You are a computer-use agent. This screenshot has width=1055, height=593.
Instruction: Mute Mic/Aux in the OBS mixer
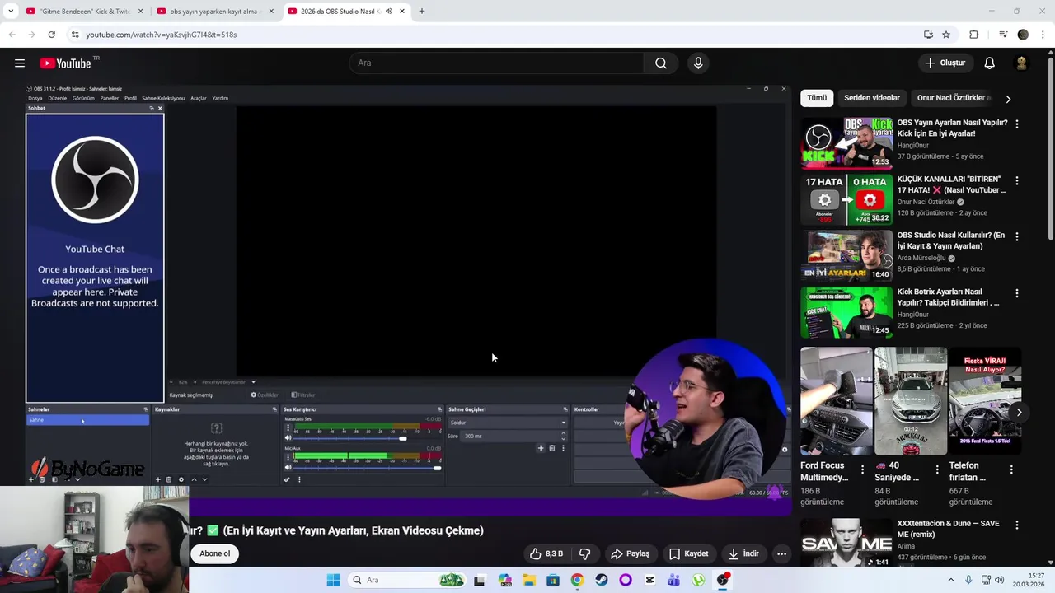coord(288,468)
